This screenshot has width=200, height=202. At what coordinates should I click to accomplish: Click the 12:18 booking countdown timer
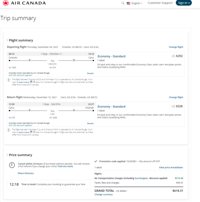point(14,184)
